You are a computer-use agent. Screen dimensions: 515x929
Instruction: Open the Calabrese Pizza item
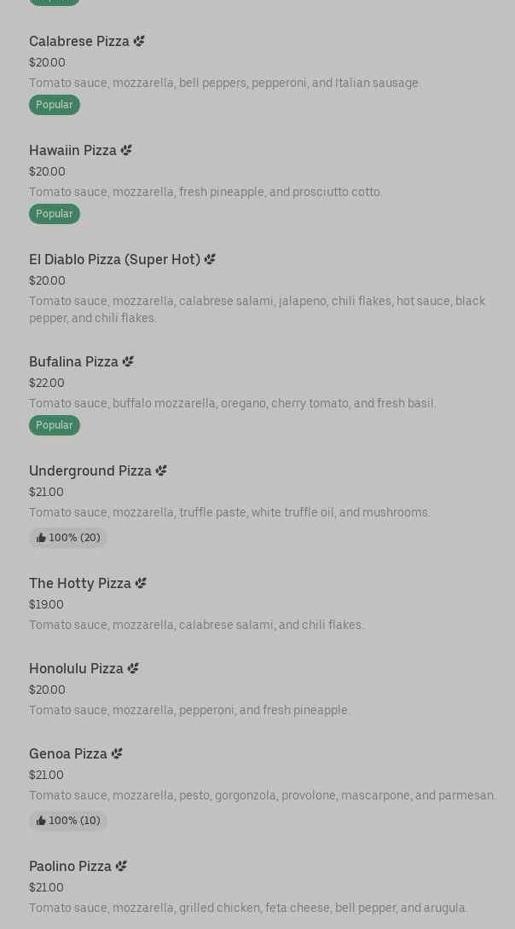pyautogui.click(x=79, y=41)
